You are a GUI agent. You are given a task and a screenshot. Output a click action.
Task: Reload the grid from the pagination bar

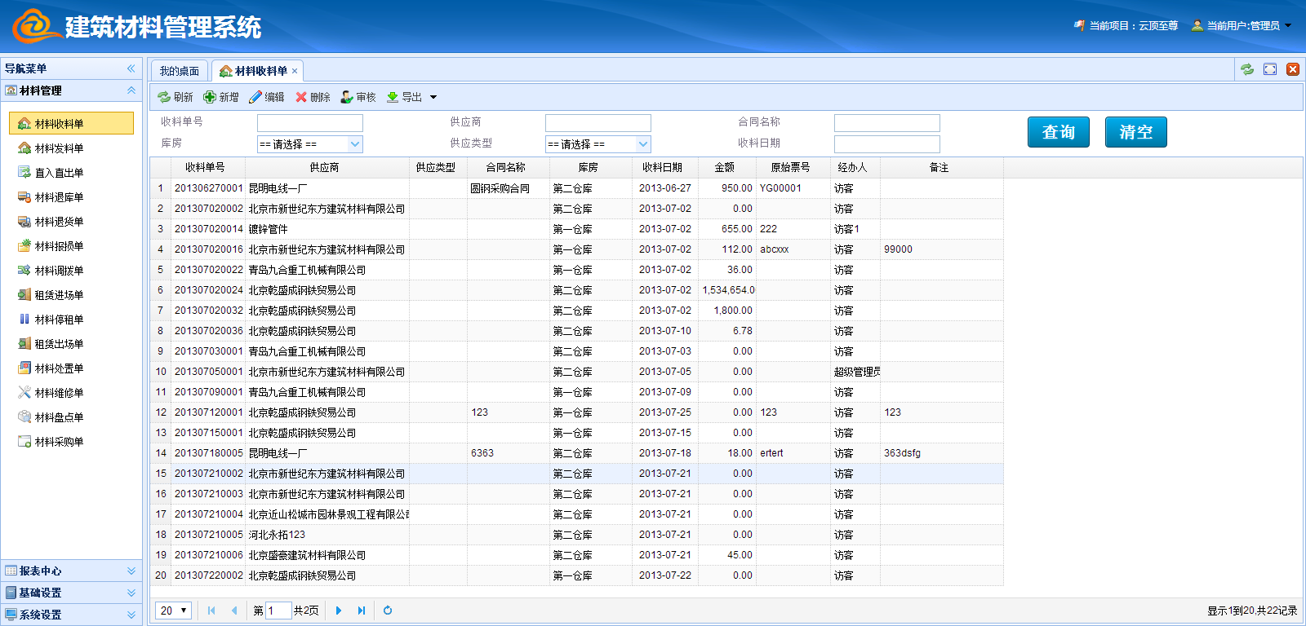point(388,611)
